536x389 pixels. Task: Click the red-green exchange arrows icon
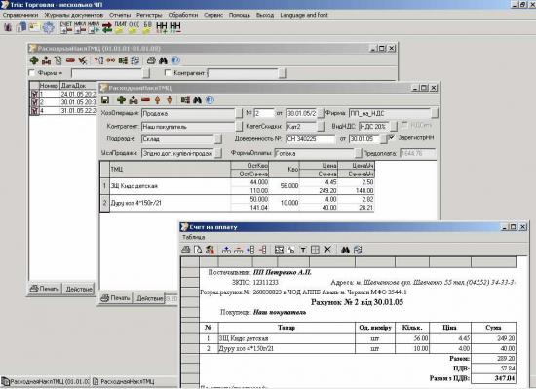pyautogui.click(x=107, y=27)
